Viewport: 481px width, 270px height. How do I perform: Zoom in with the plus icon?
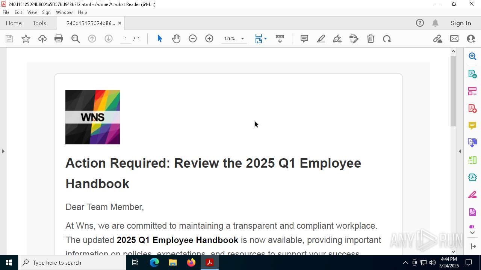(x=209, y=39)
